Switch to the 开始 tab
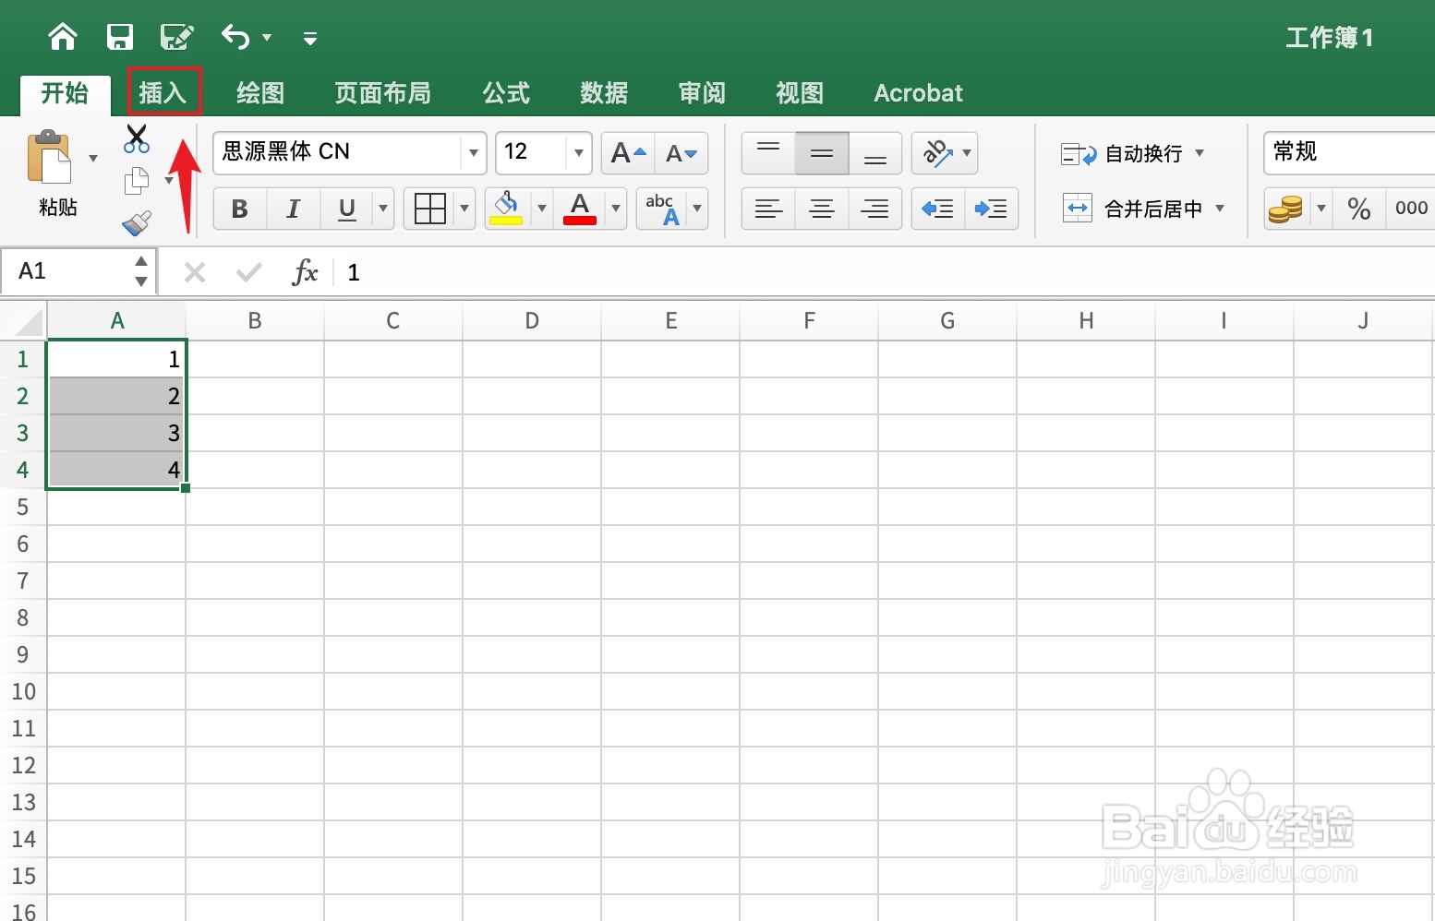Viewport: 1435px width, 921px height. point(65,93)
